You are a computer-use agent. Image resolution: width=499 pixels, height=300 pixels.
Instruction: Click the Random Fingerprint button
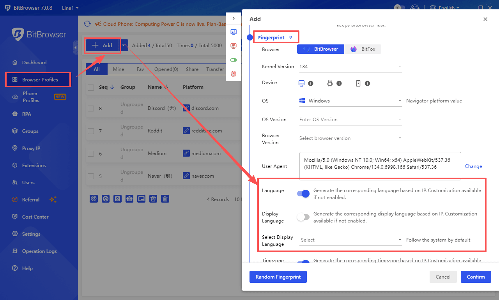pos(278,277)
